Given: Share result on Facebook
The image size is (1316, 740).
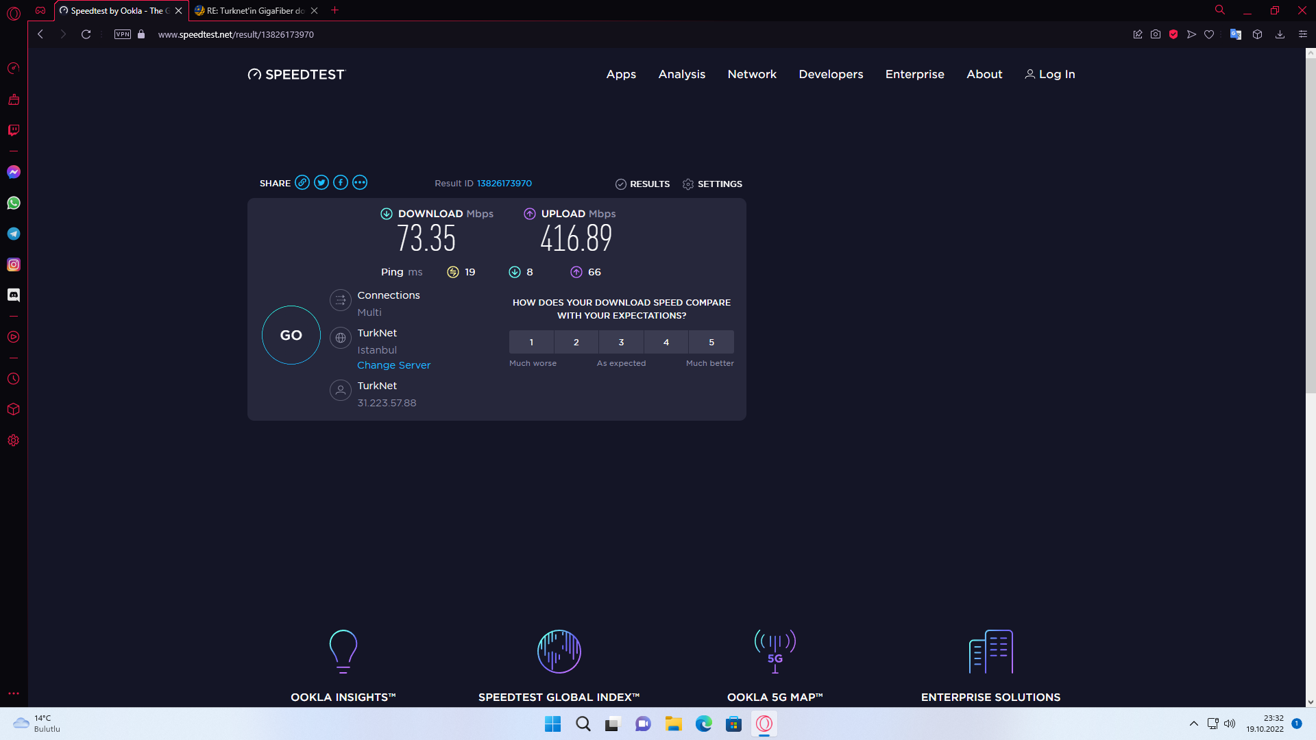Looking at the screenshot, I should coord(341,182).
